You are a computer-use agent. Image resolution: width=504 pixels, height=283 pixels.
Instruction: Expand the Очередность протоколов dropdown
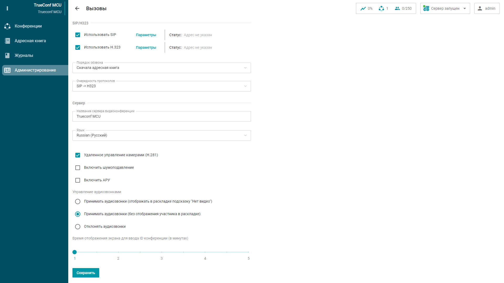(161, 86)
